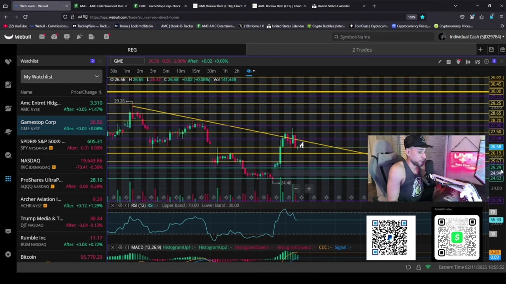Open CoinGlass bookmark in bookmarks bar
Screen dimensions: 506x284
tap(369, 26)
